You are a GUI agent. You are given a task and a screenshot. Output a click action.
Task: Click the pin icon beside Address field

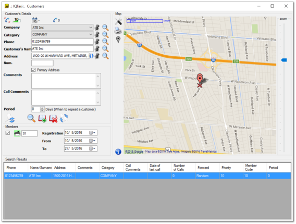coord(97,56)
